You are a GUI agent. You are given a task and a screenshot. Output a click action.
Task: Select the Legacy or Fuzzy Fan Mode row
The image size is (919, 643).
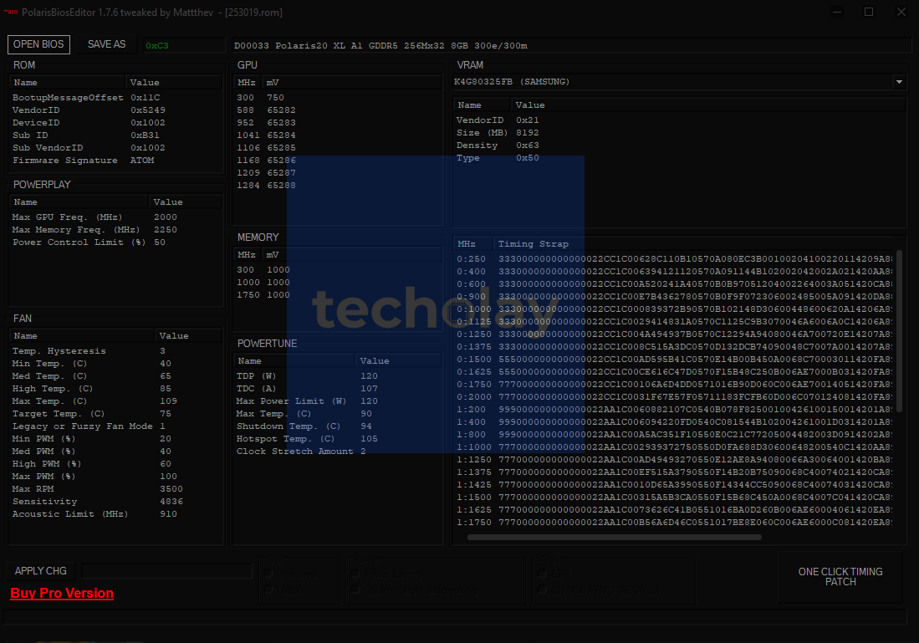115,426
